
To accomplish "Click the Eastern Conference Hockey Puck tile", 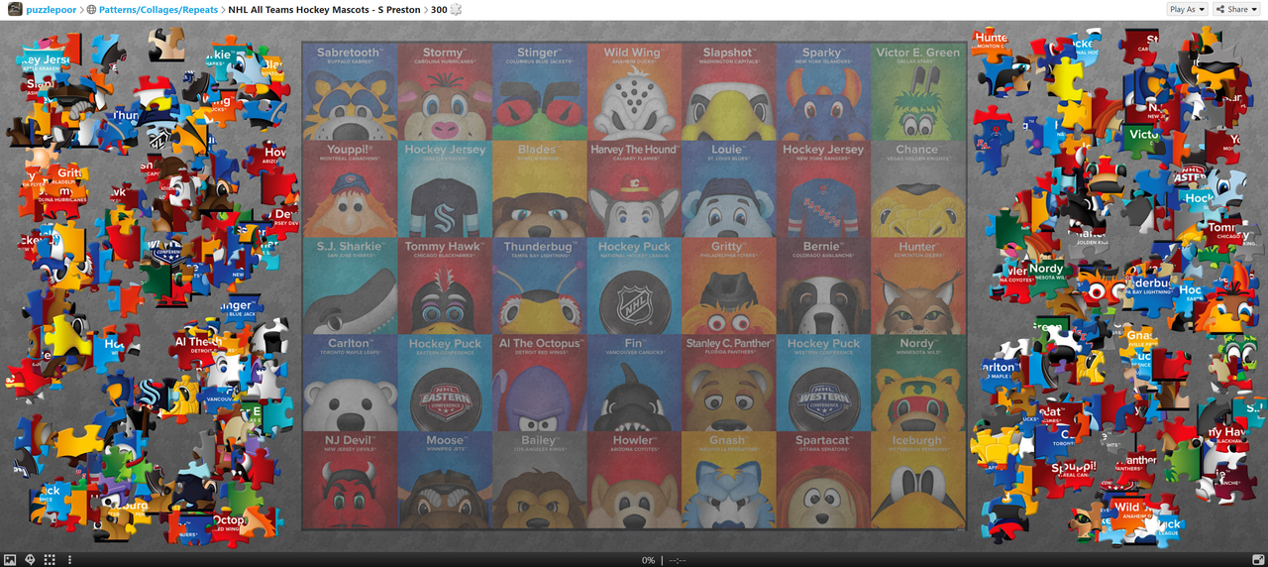I will (x=445, y=383).
